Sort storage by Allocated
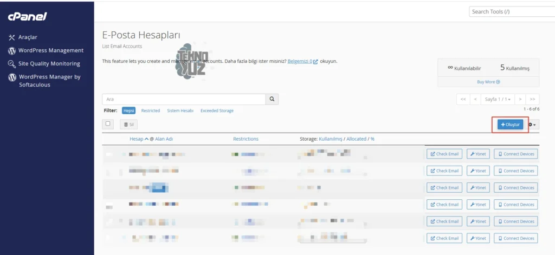 pos(357,139)
